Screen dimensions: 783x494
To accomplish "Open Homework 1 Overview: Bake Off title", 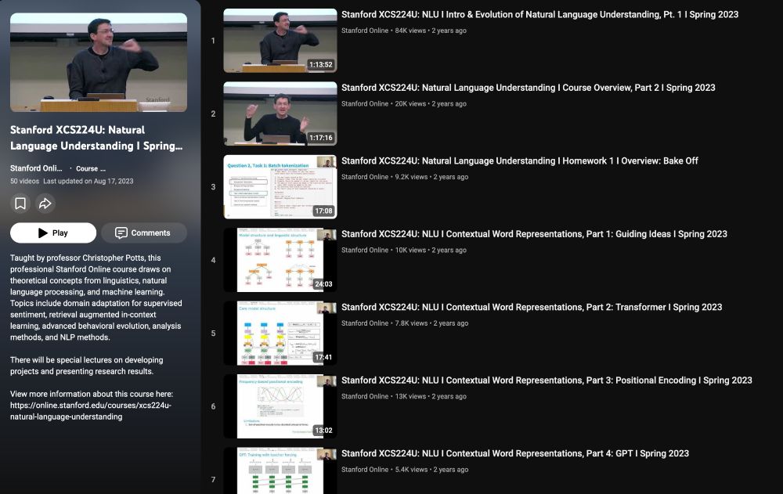I will click(520, 160).
